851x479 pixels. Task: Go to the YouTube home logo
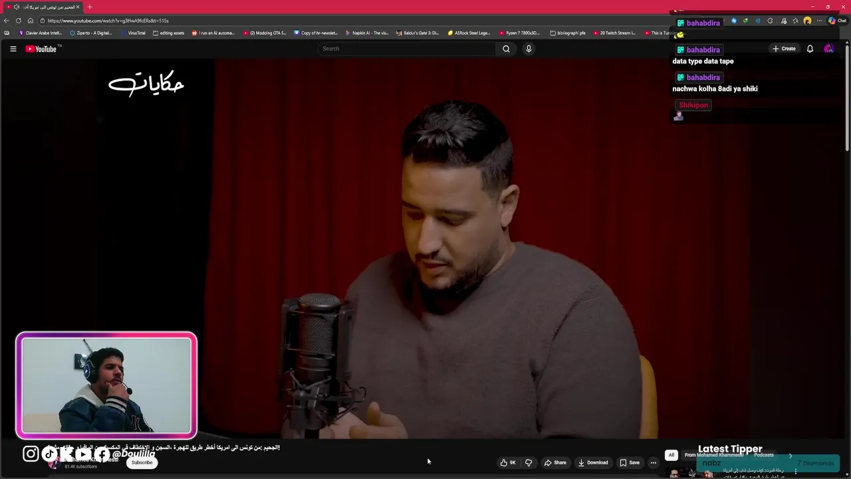point(43,49)
